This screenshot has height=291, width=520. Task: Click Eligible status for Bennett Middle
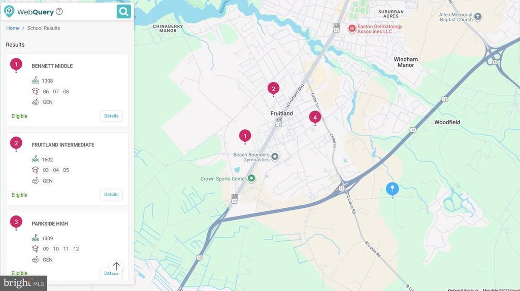(x=19, y=116)
